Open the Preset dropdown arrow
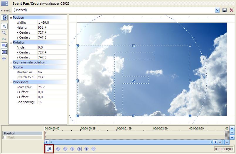The image size is (236, 154). click(217, 10)
